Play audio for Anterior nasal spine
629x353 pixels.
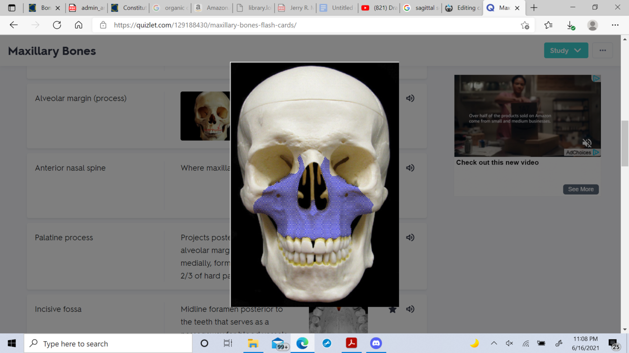(410, 168)
